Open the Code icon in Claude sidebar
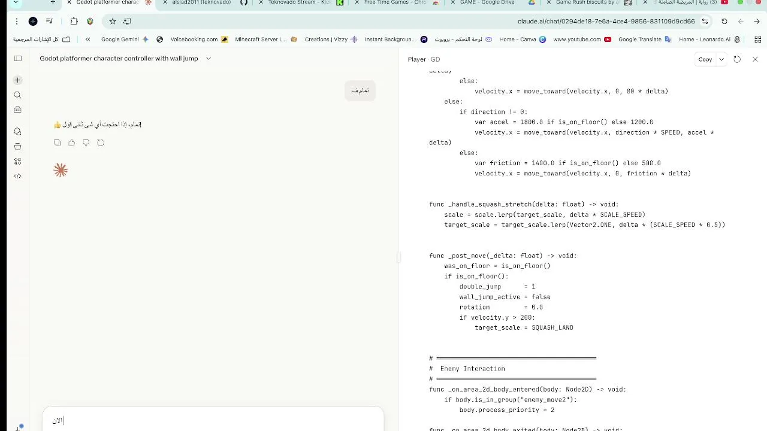Screen dimensions: 767x431 click(17, 176)
